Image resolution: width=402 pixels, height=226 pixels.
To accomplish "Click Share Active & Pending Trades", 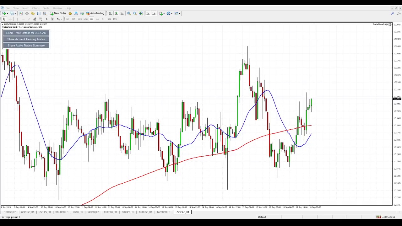I will 26,39.
